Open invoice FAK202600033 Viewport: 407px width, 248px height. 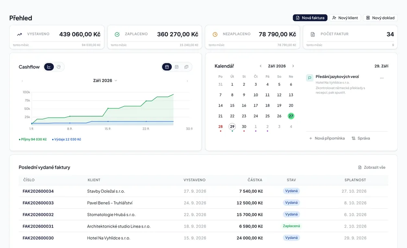coord(38,203)
